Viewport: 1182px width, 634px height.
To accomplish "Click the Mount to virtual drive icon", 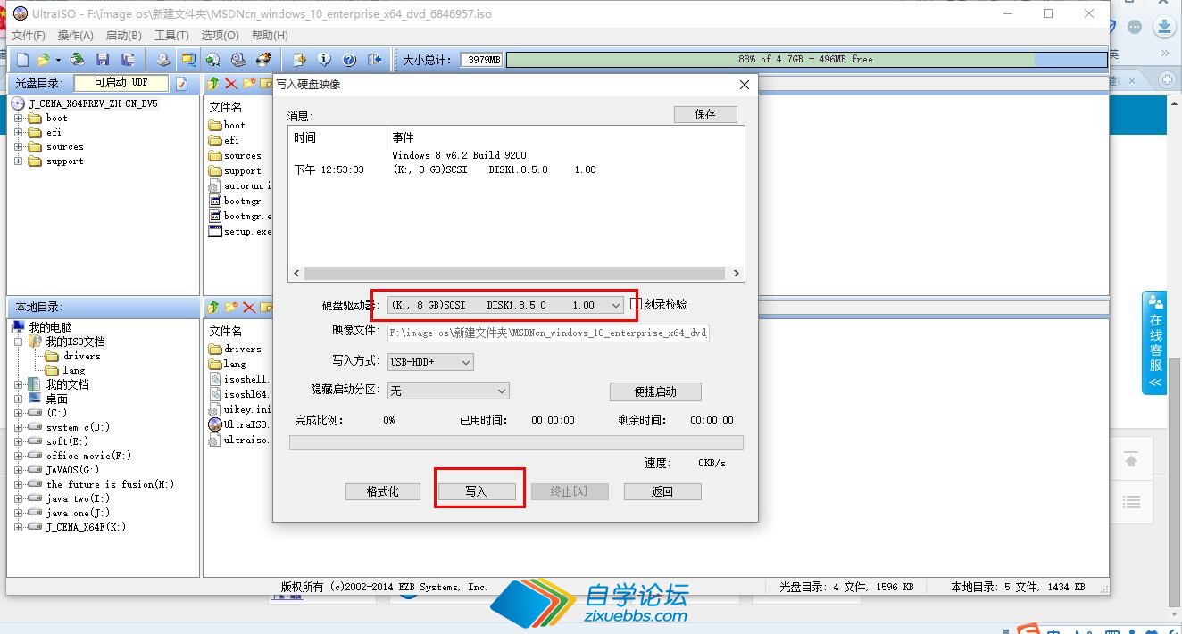I will [238, 60].
